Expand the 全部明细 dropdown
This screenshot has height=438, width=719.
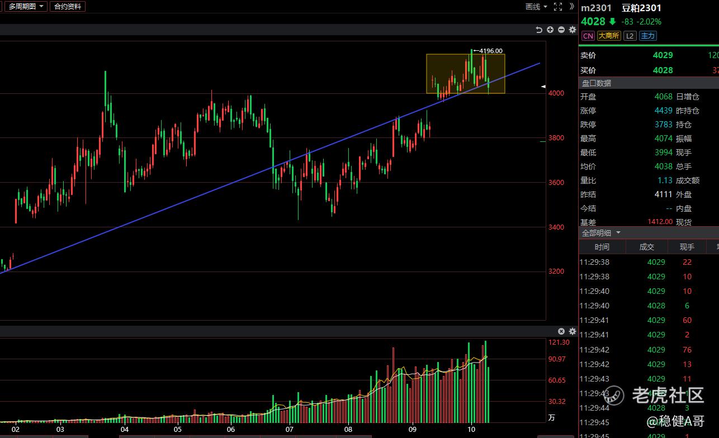601,233
